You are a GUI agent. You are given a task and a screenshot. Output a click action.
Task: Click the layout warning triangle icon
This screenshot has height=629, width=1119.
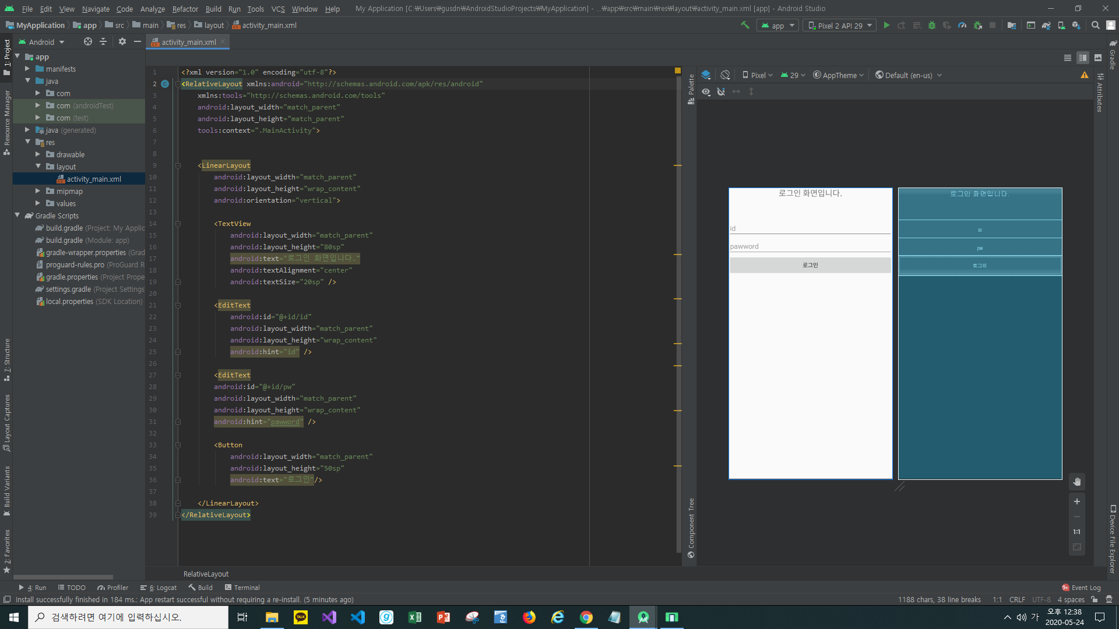pos(1085,75)
